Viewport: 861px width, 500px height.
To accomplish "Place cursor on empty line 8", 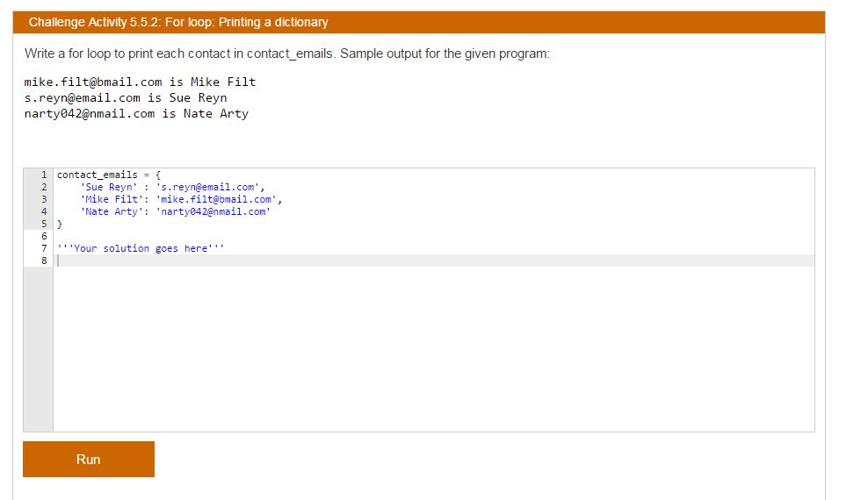I will (x=434, y=261).
